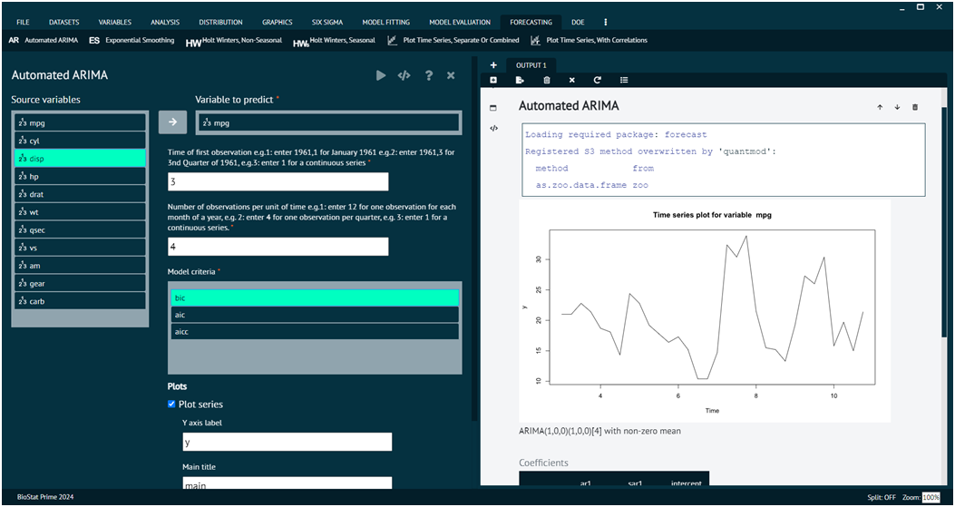Open the SIX SIGMA menu
Viewport: 955px width, 507px height.
pos(327,22)
